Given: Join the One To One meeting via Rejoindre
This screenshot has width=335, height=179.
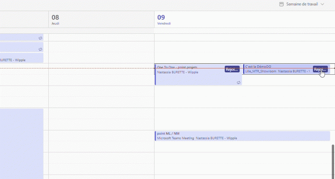Looking at the screenshot, I should (232, 70).
